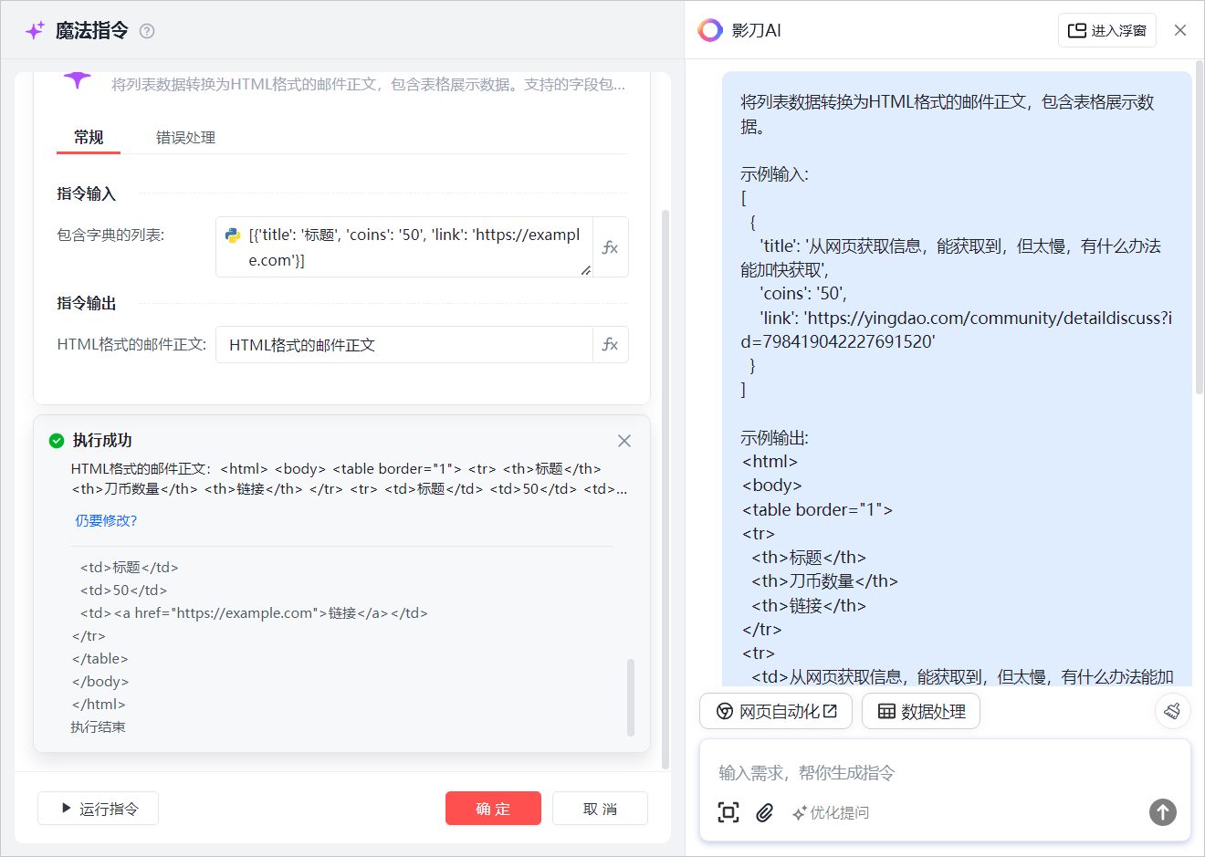Attach a file with the paperclip icon

click(x=765, y=812)
